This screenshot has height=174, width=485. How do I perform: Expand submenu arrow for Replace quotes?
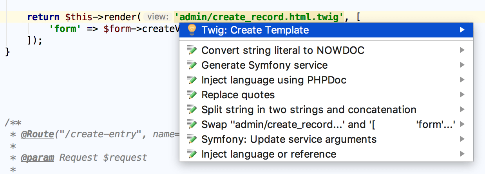pyautogui.click(x=462, y=95)
